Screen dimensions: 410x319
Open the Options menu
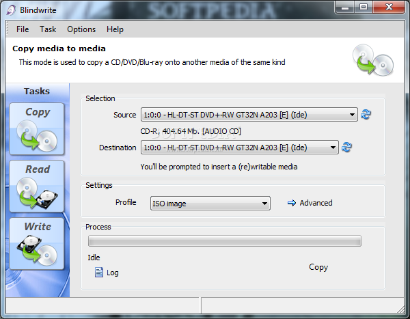pos(81,29)
